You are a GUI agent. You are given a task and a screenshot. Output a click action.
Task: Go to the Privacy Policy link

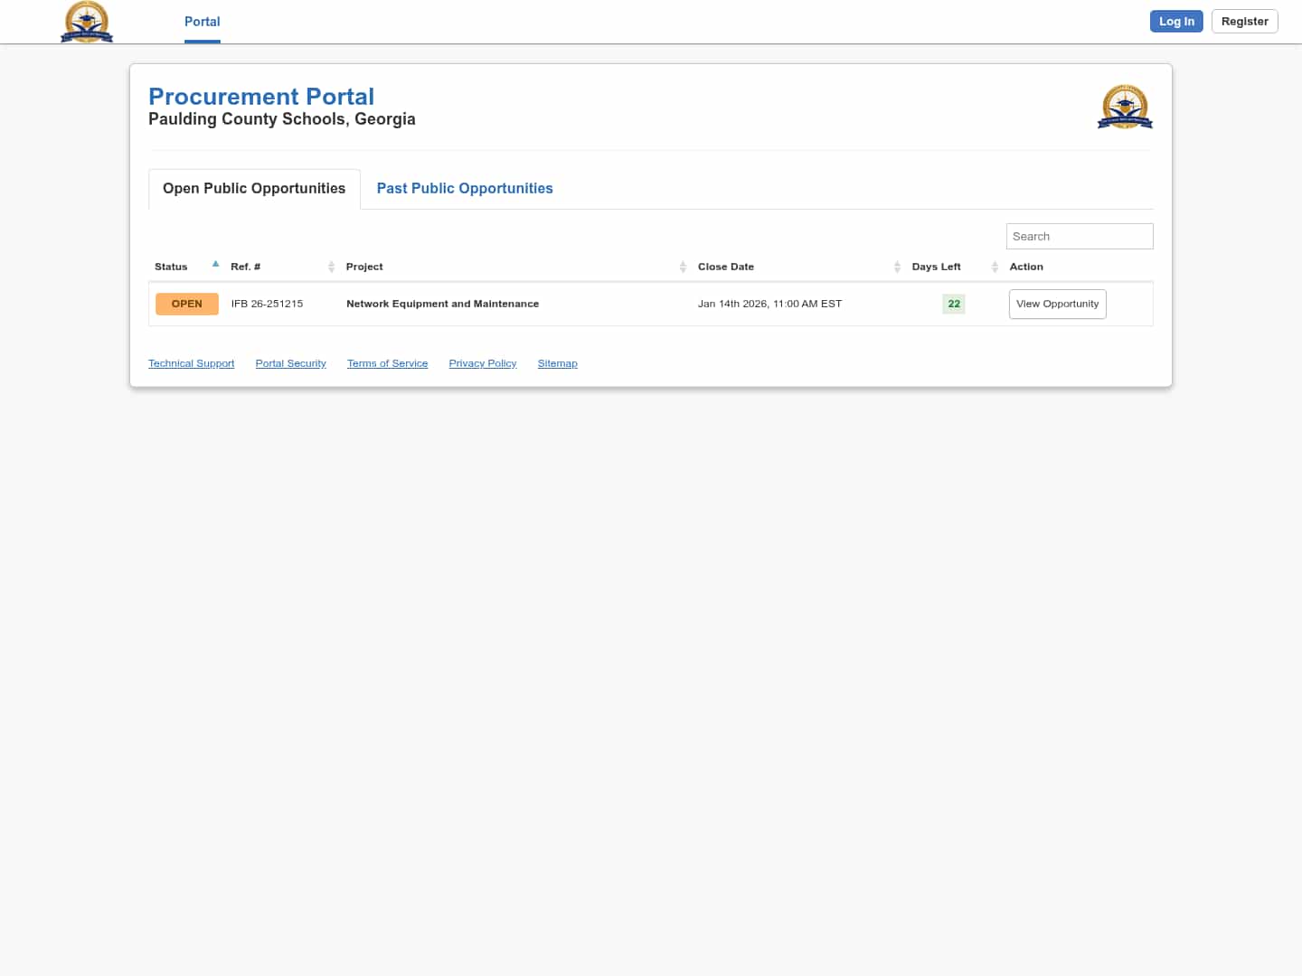pyautogui.click(x=482, y=363)
